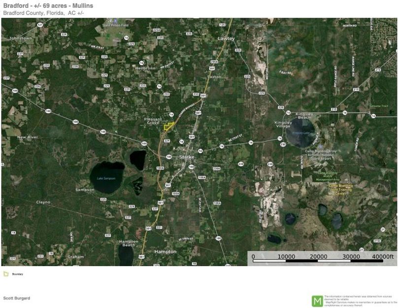The image size is (398, 308).
Task: Select the Heilbronn place label
Action: 144,68
